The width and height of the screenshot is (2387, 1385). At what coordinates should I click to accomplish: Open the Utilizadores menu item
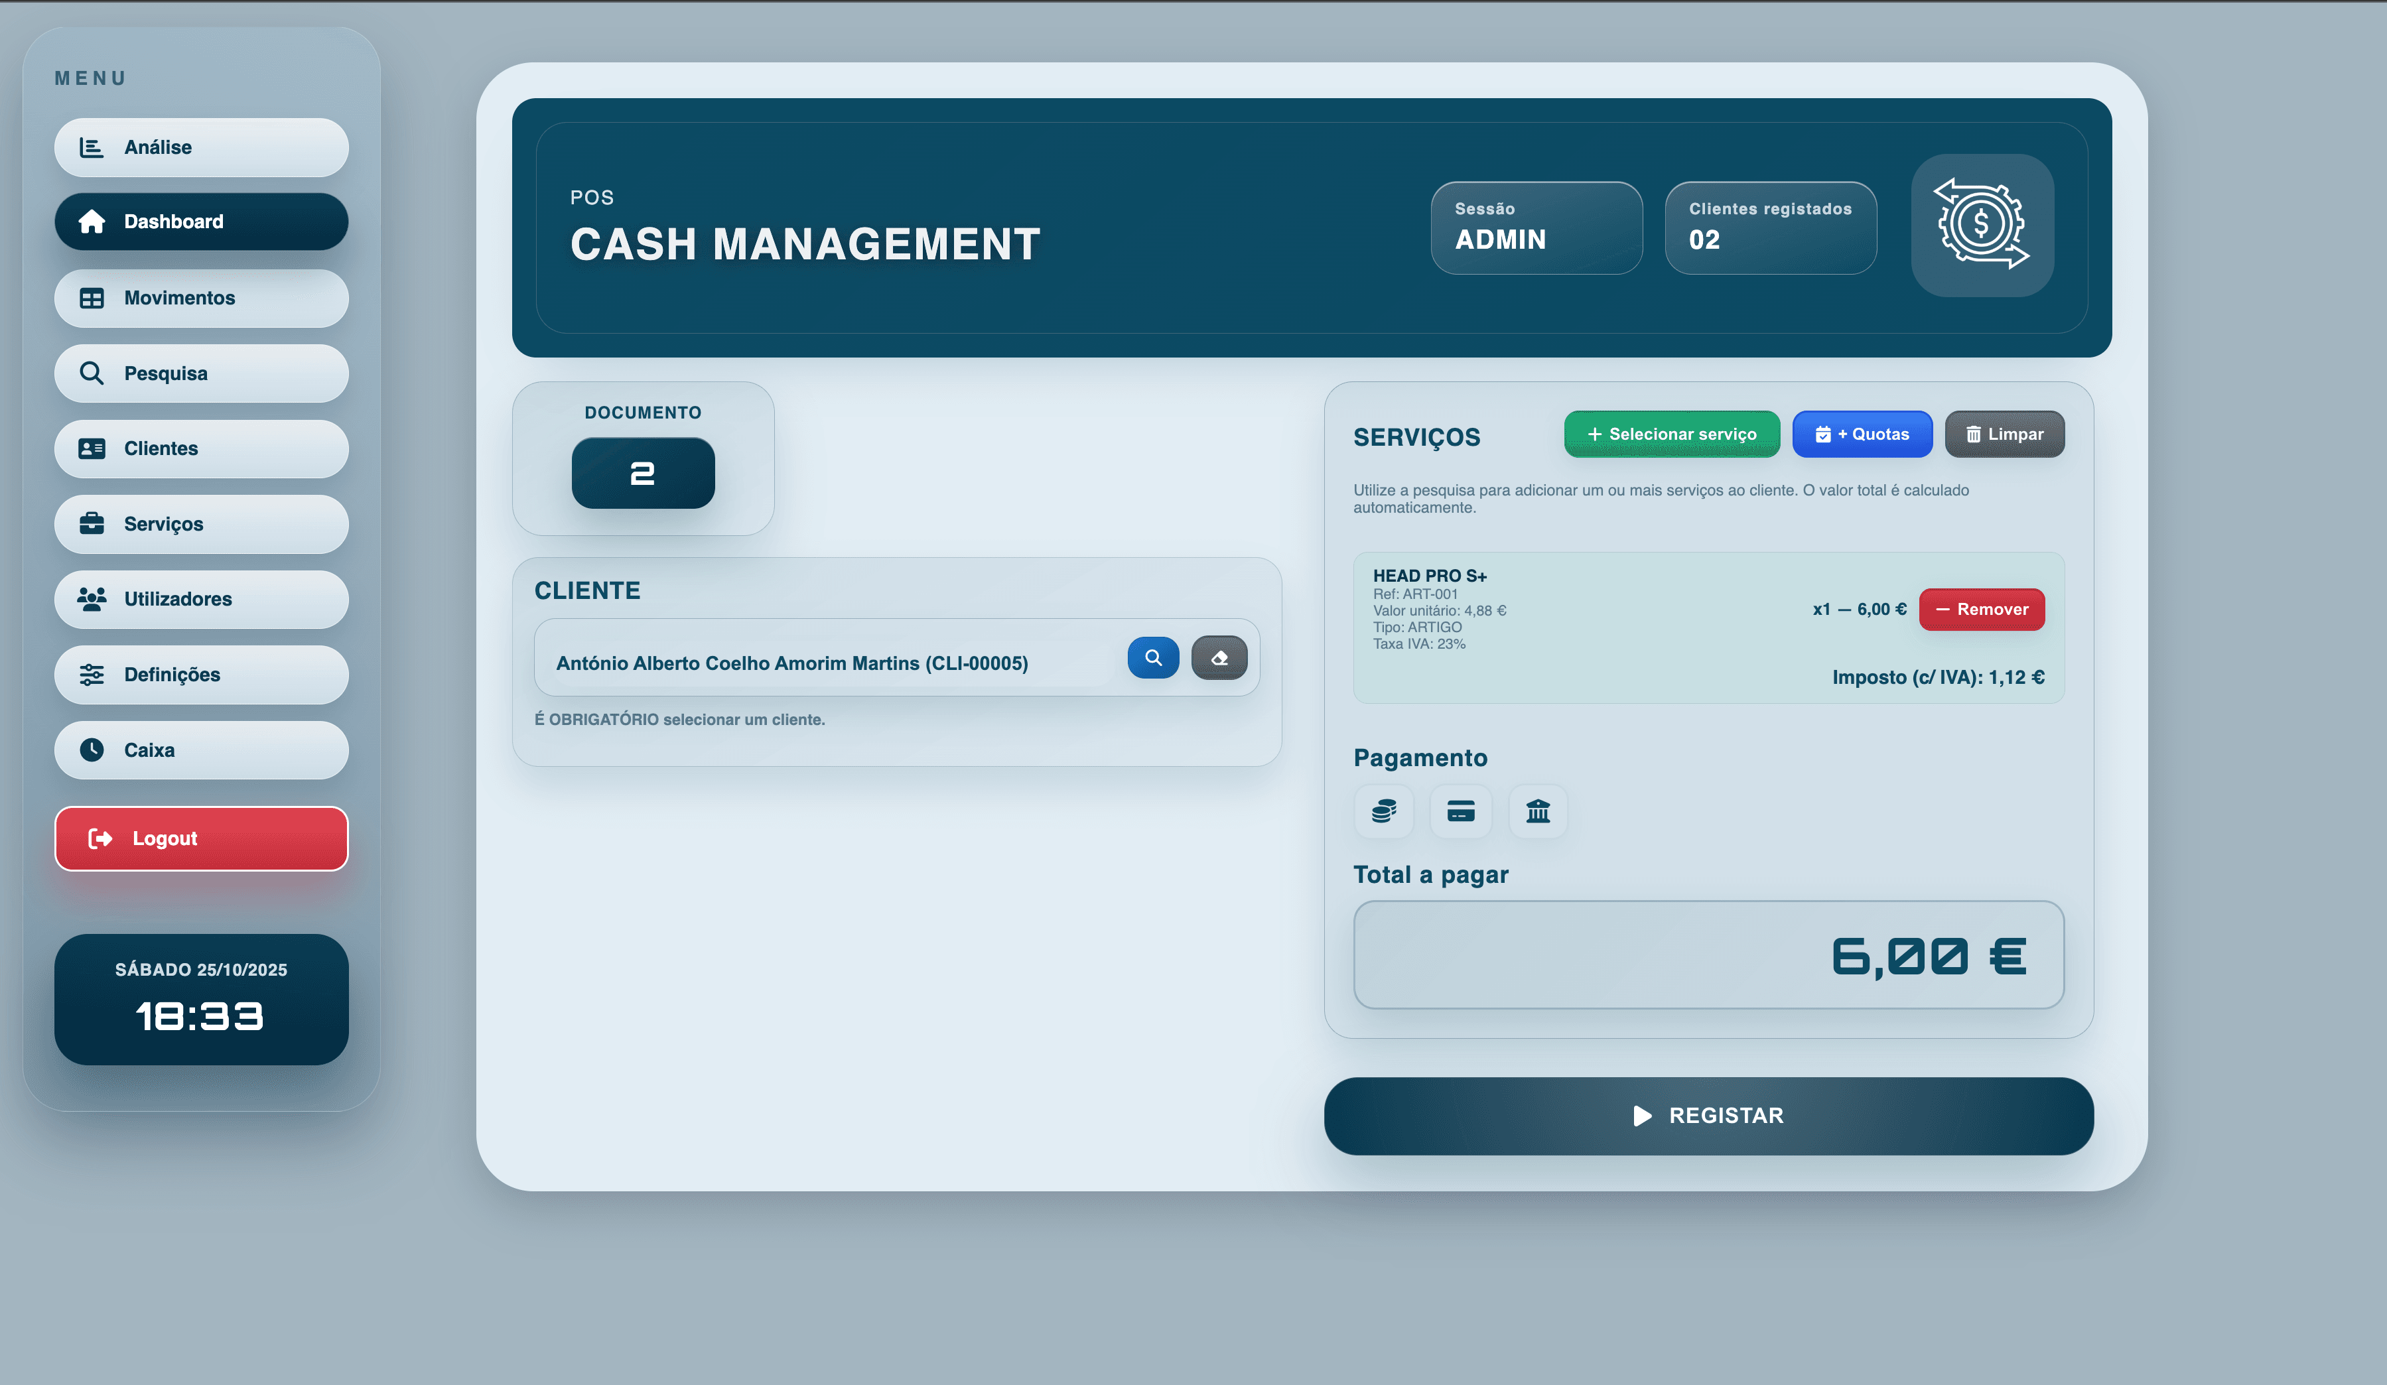(x=201, y=599)
